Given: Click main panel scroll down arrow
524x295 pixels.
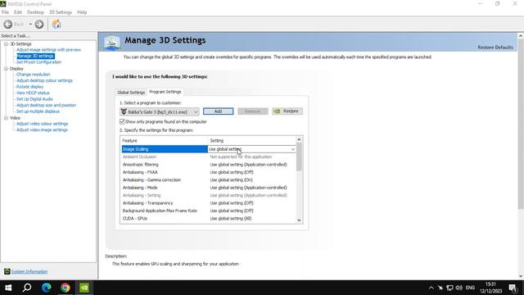Looking at the screenshot, I should click(521, 276).
